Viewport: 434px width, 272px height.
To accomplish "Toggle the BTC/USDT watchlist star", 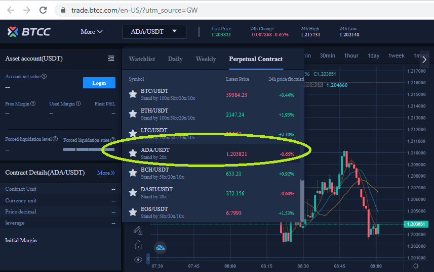I will [x=133, y=94].
